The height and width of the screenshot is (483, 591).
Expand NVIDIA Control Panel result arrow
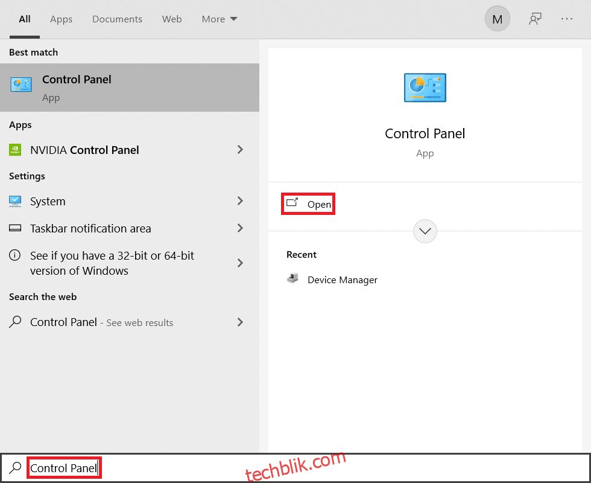(240, 150)
